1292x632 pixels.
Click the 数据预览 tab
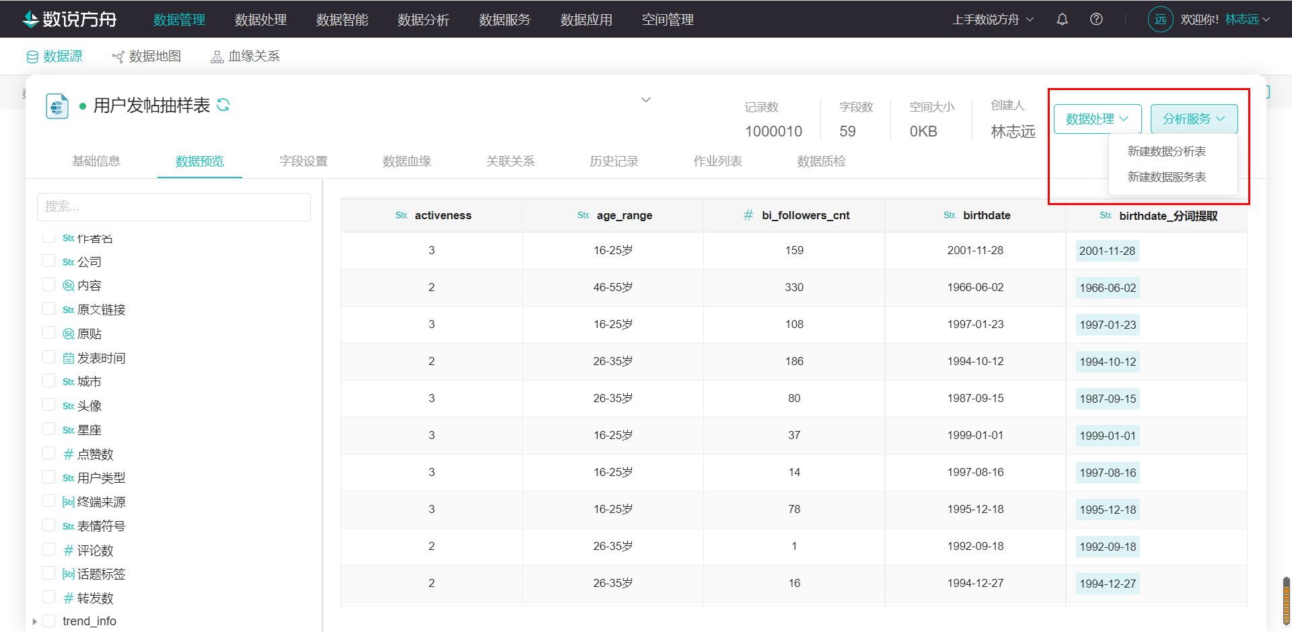(200, 161)
